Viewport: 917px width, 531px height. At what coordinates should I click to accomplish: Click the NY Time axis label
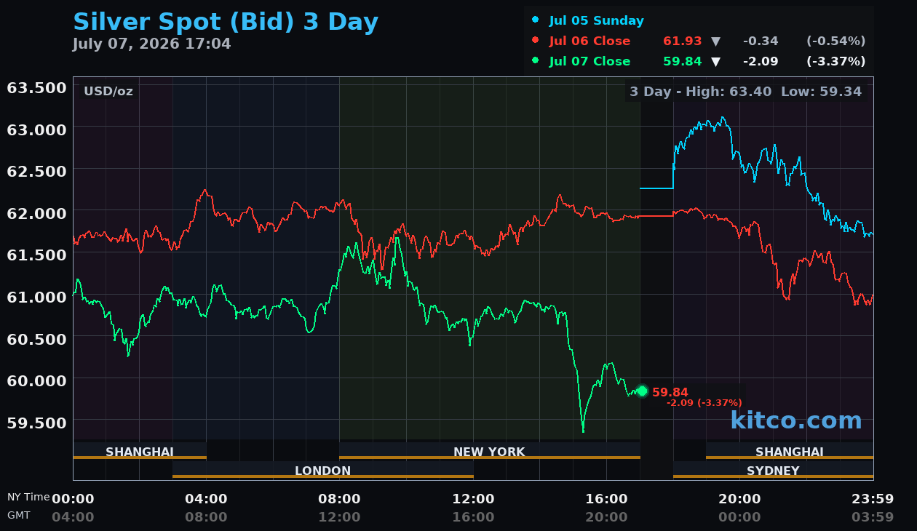click(28, 497)
